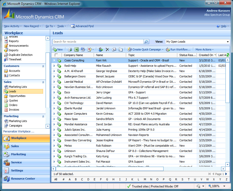The width and height of the screenshot is (233, 191).
Task: Sort by the Status Reason column
Action: [187, 55]
